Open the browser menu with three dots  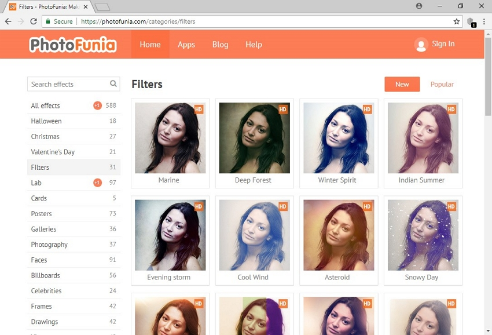point(484,21)
